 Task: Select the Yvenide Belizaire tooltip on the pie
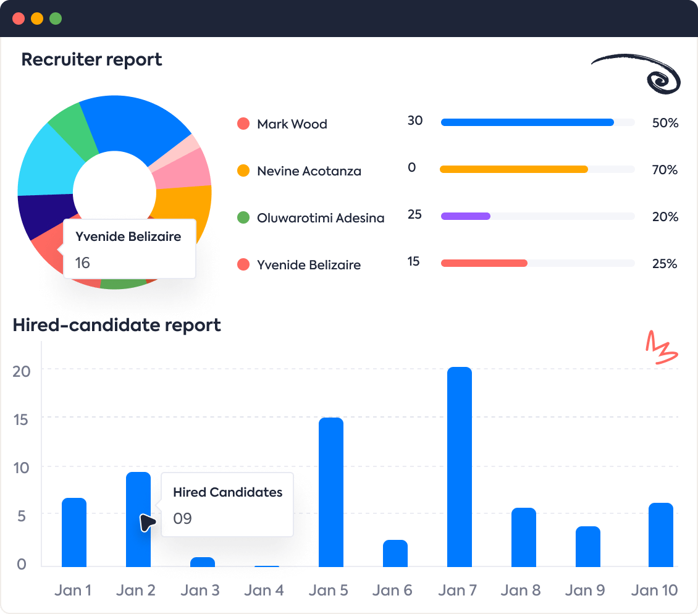point(128,247)
